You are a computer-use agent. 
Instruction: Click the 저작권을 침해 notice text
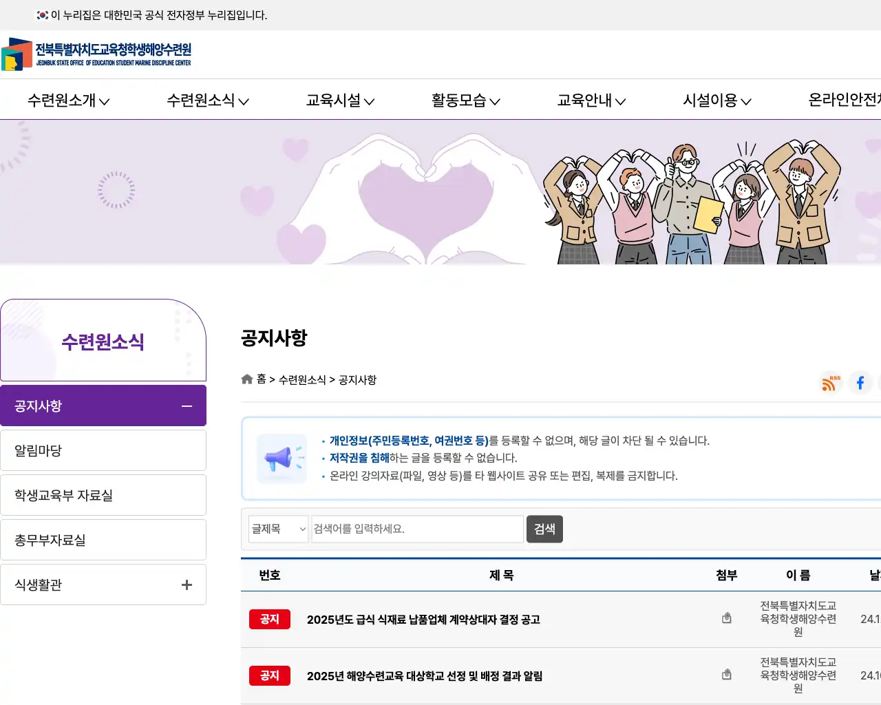[359, 458]
